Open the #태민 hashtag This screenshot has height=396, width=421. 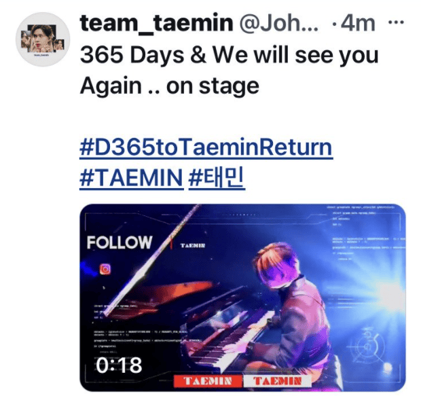pyautogui.click(x=217, y=177)
